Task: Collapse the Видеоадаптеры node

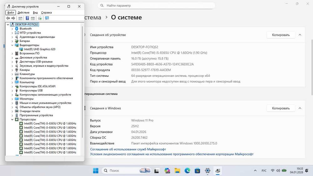Action: click(x=12, y=45)
